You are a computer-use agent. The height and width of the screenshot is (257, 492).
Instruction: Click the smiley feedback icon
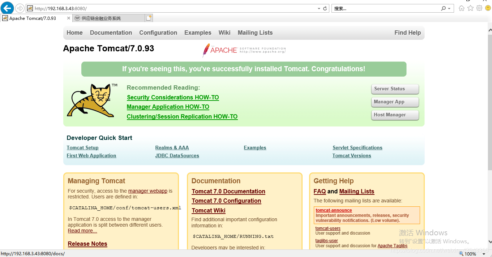(x=488, y=8)
